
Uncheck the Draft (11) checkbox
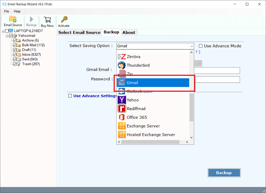15,50
